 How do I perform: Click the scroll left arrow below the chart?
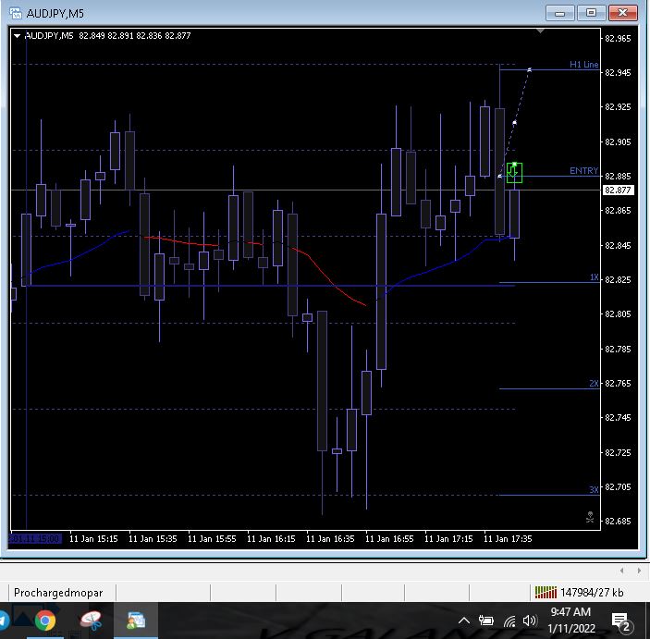coord(622,571)
